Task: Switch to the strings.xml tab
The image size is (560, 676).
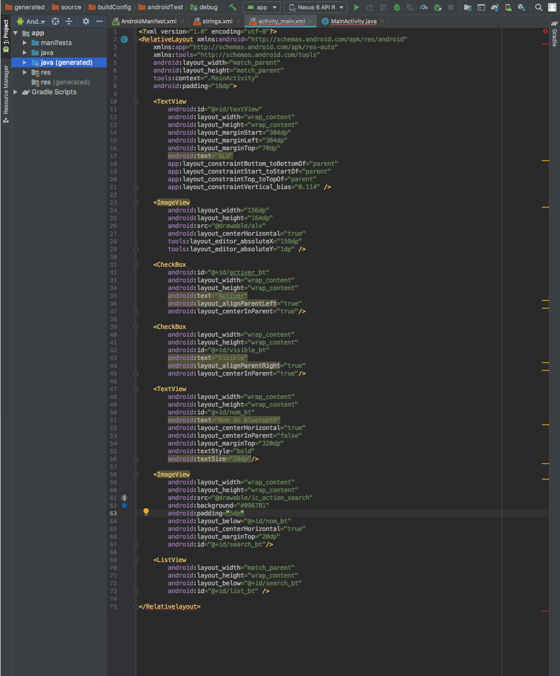Action: coord(218,21)
